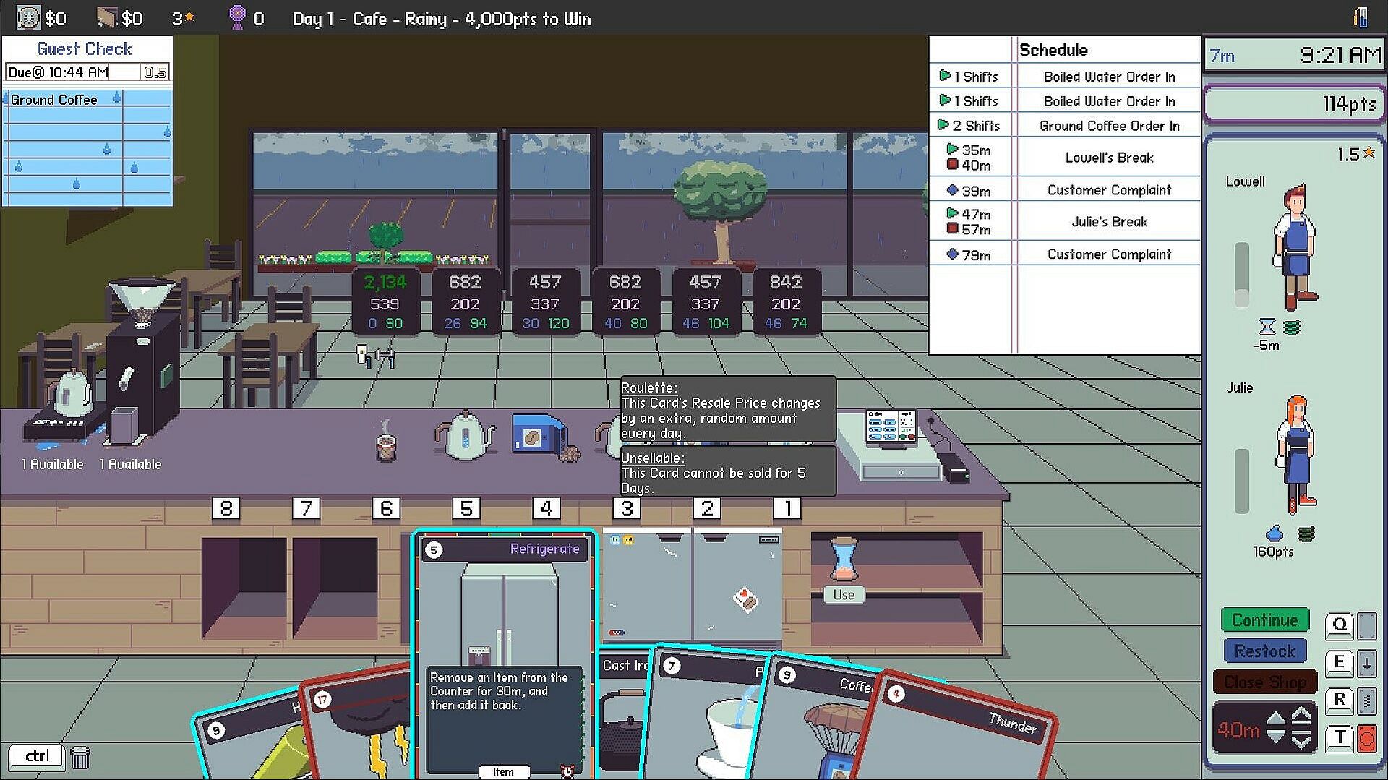The image size is (1388, 780).
Task: Select Lowell's Break schedule entry
Action: [x=1065, y=158]
